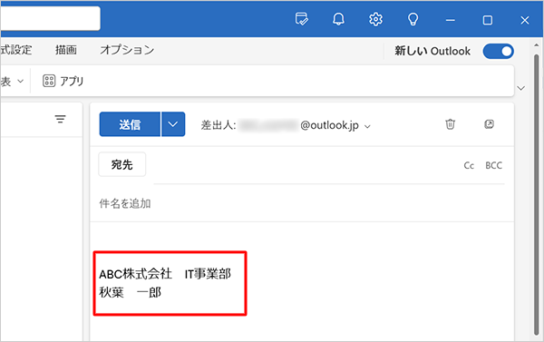The width and height of the screenshot is (544, 342).
Task: Turn off the 新しい Outlook toggle
Action: 498,52
